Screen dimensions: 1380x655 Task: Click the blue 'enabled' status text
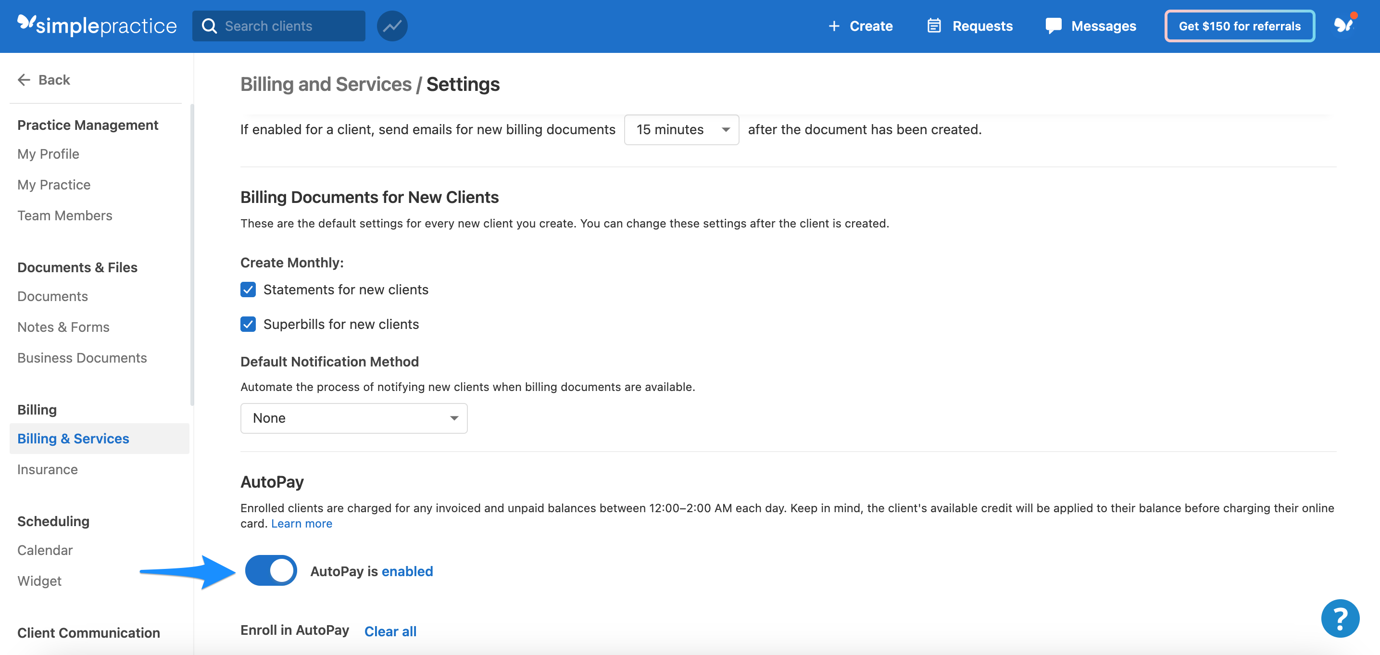[407, 571]
